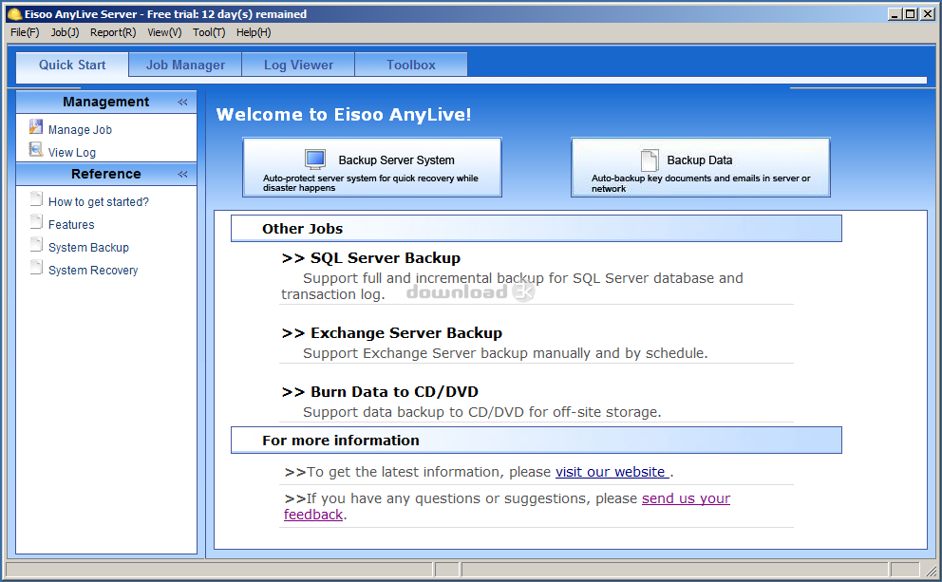The width and height of the screenshot is (942, 582).
Task: Open 'How to get started?' reference
Action: (99, 202)
